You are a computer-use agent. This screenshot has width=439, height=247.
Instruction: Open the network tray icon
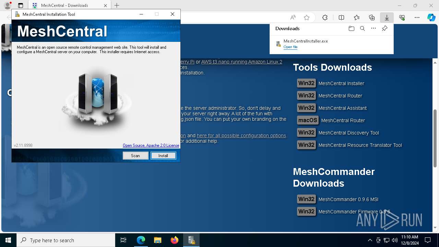pyautogui.click(x=386, y=240)
